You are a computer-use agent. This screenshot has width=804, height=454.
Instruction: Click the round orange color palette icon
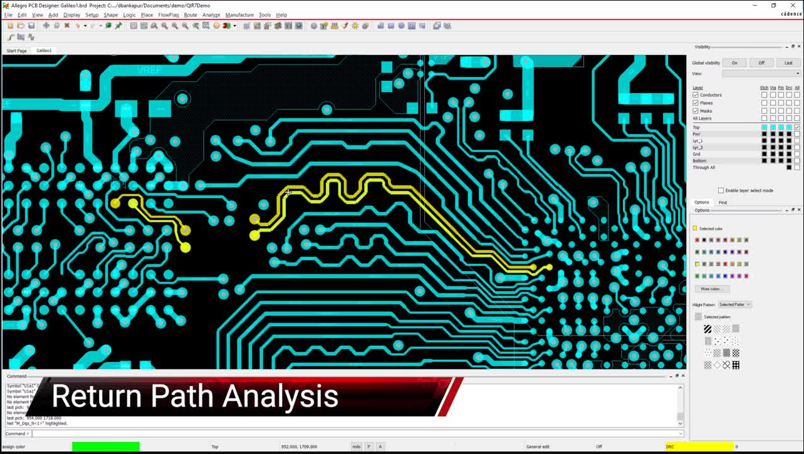[216, 26]
